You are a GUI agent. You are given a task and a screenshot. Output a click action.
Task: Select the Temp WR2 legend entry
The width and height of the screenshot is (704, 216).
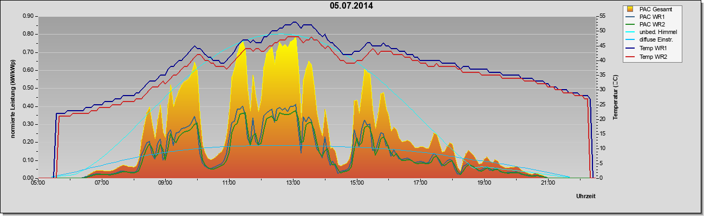(653, 56)
